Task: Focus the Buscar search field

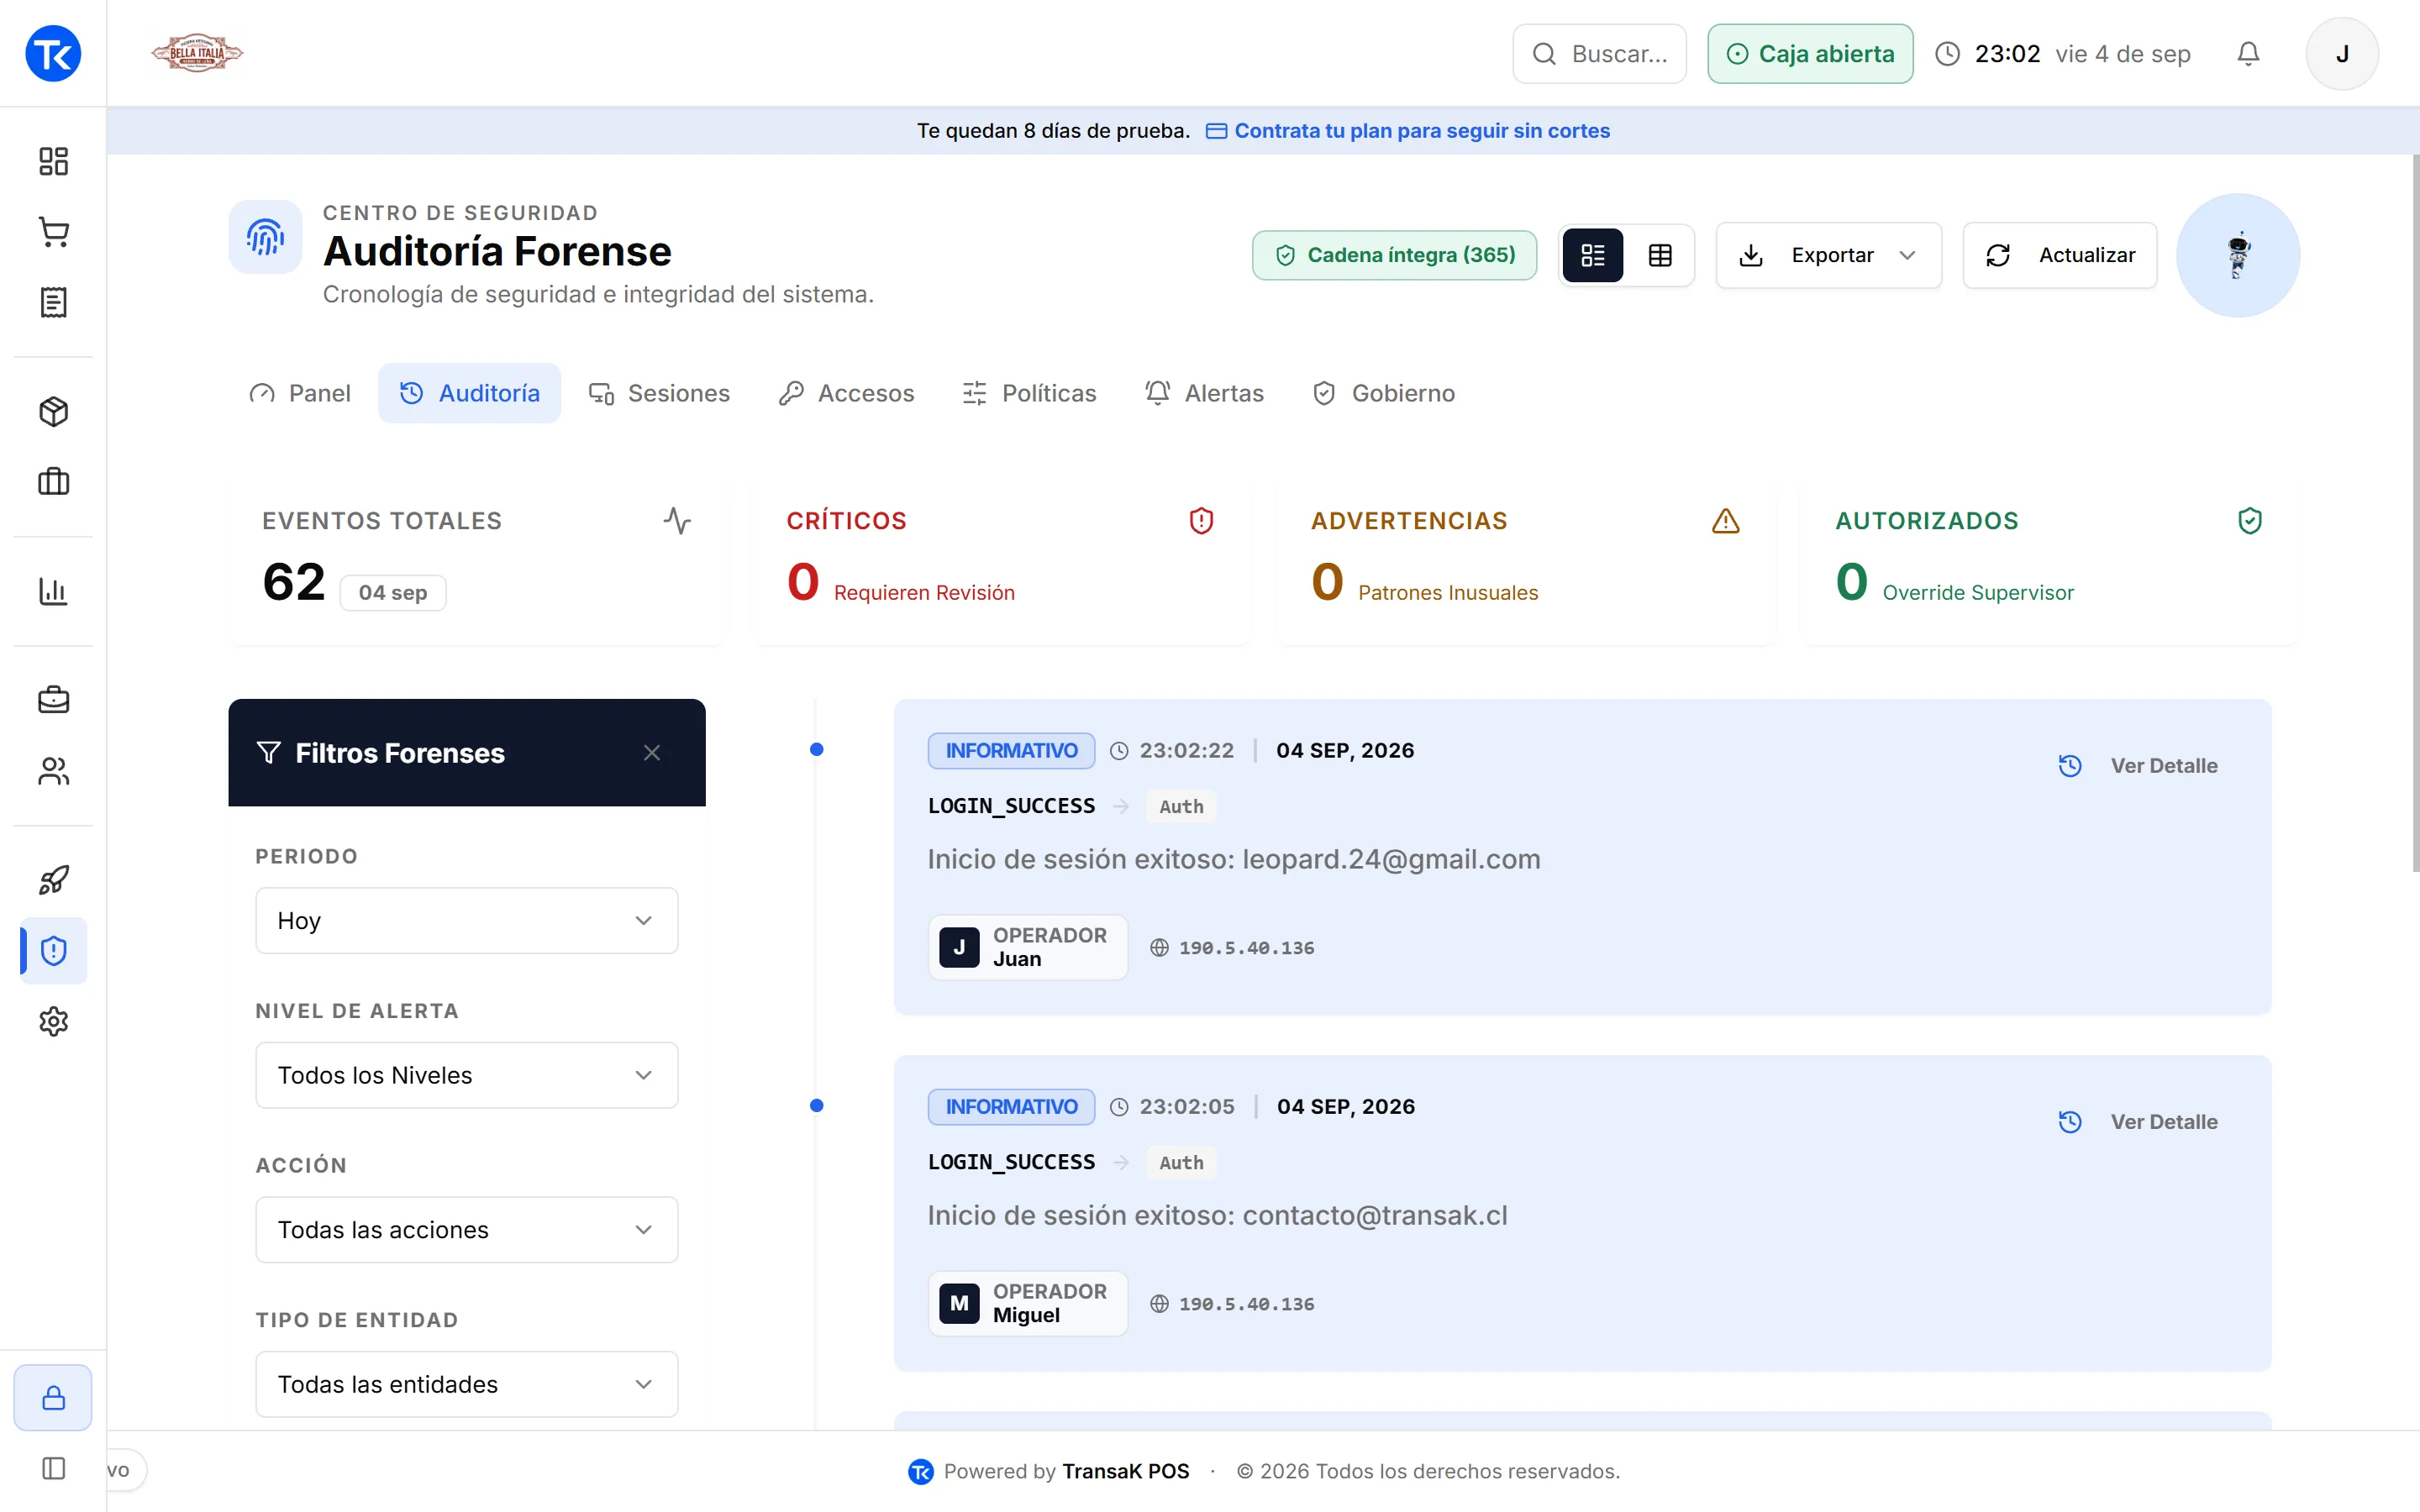Action: (1600, 54)
